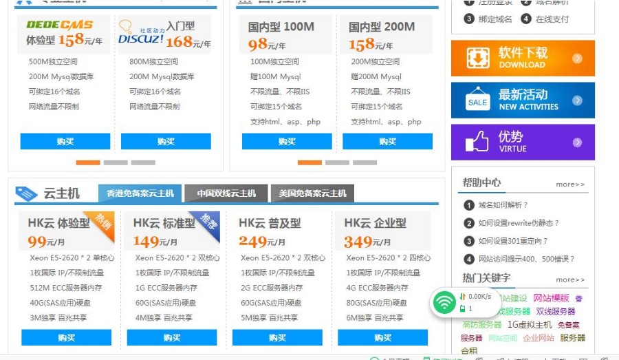Click 支持html、asp、php under 国内型 200M
This screenshot has width=619, height=360.
pos(386,122)
